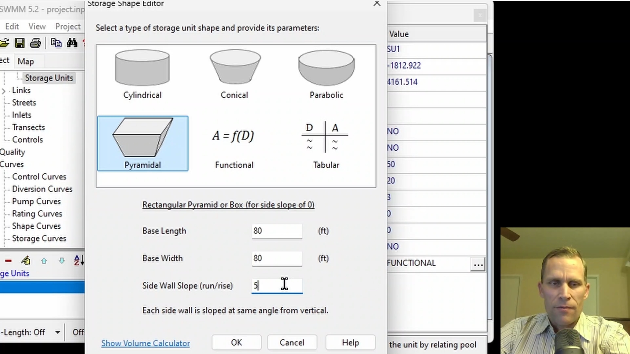
Task: Select Controls in the project tree
Action: tap(27, 140)
